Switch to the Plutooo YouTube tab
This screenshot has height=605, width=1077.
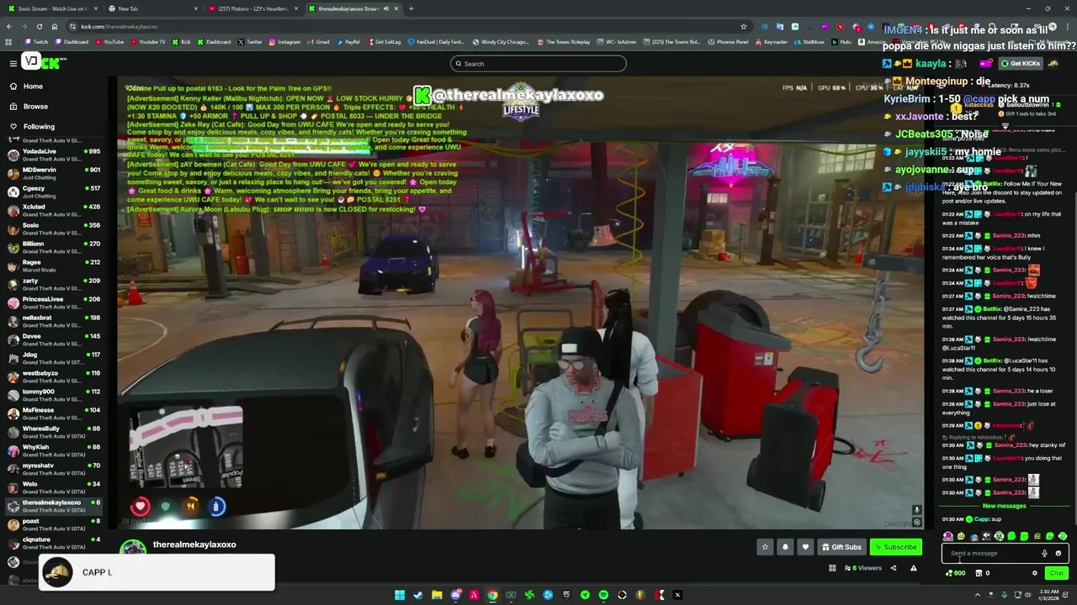click(x=252, y=8)
